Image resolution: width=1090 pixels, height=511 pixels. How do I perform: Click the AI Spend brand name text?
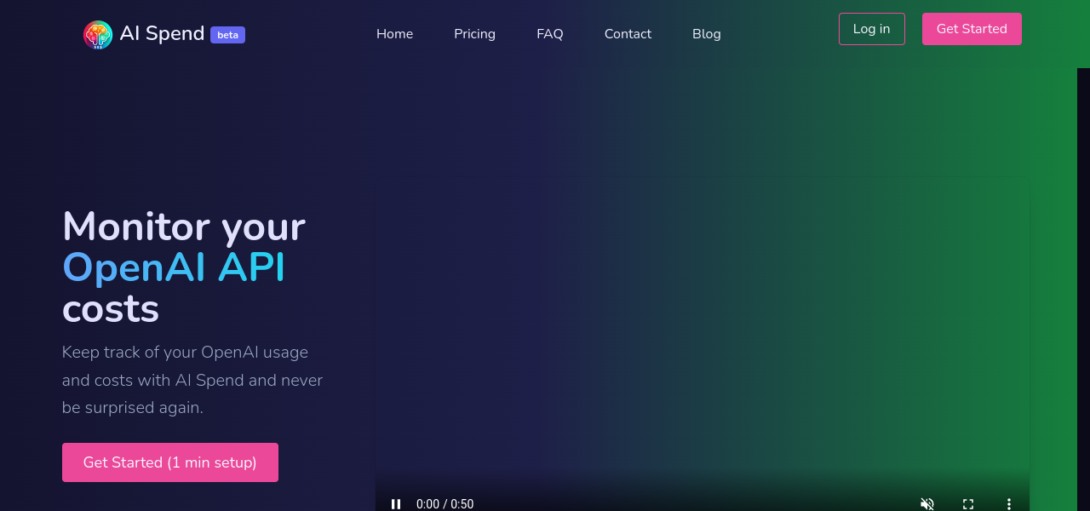tap(162, 34)
